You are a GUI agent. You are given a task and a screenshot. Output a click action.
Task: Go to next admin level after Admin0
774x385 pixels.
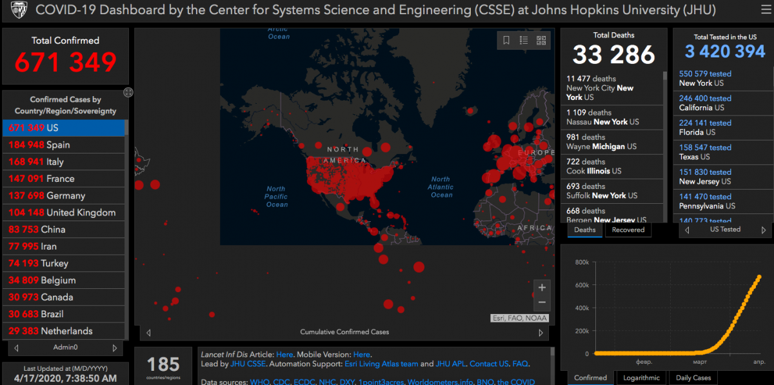click(115, 348)
